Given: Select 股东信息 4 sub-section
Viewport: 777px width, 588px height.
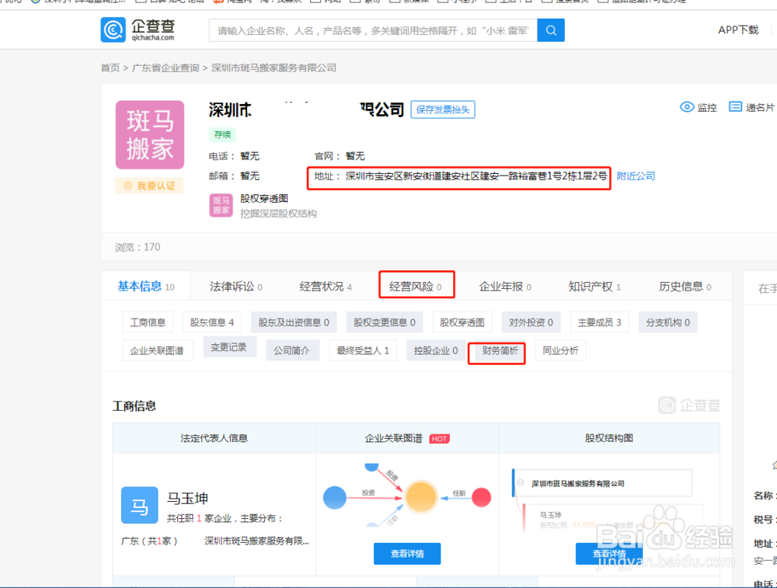Looking at the screenshot, I should [211, 322].
